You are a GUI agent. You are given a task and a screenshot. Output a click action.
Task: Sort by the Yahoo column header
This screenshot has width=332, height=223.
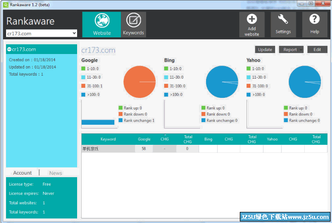pos(272,139)
